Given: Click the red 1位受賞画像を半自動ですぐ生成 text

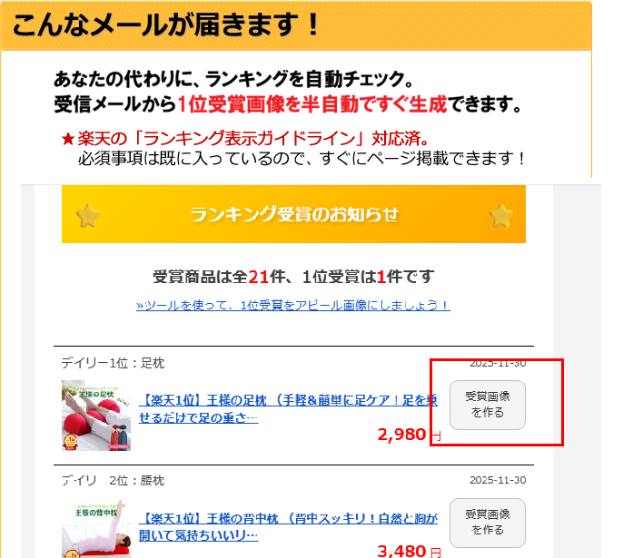Looking at the screenshot, I should point(312,104).
